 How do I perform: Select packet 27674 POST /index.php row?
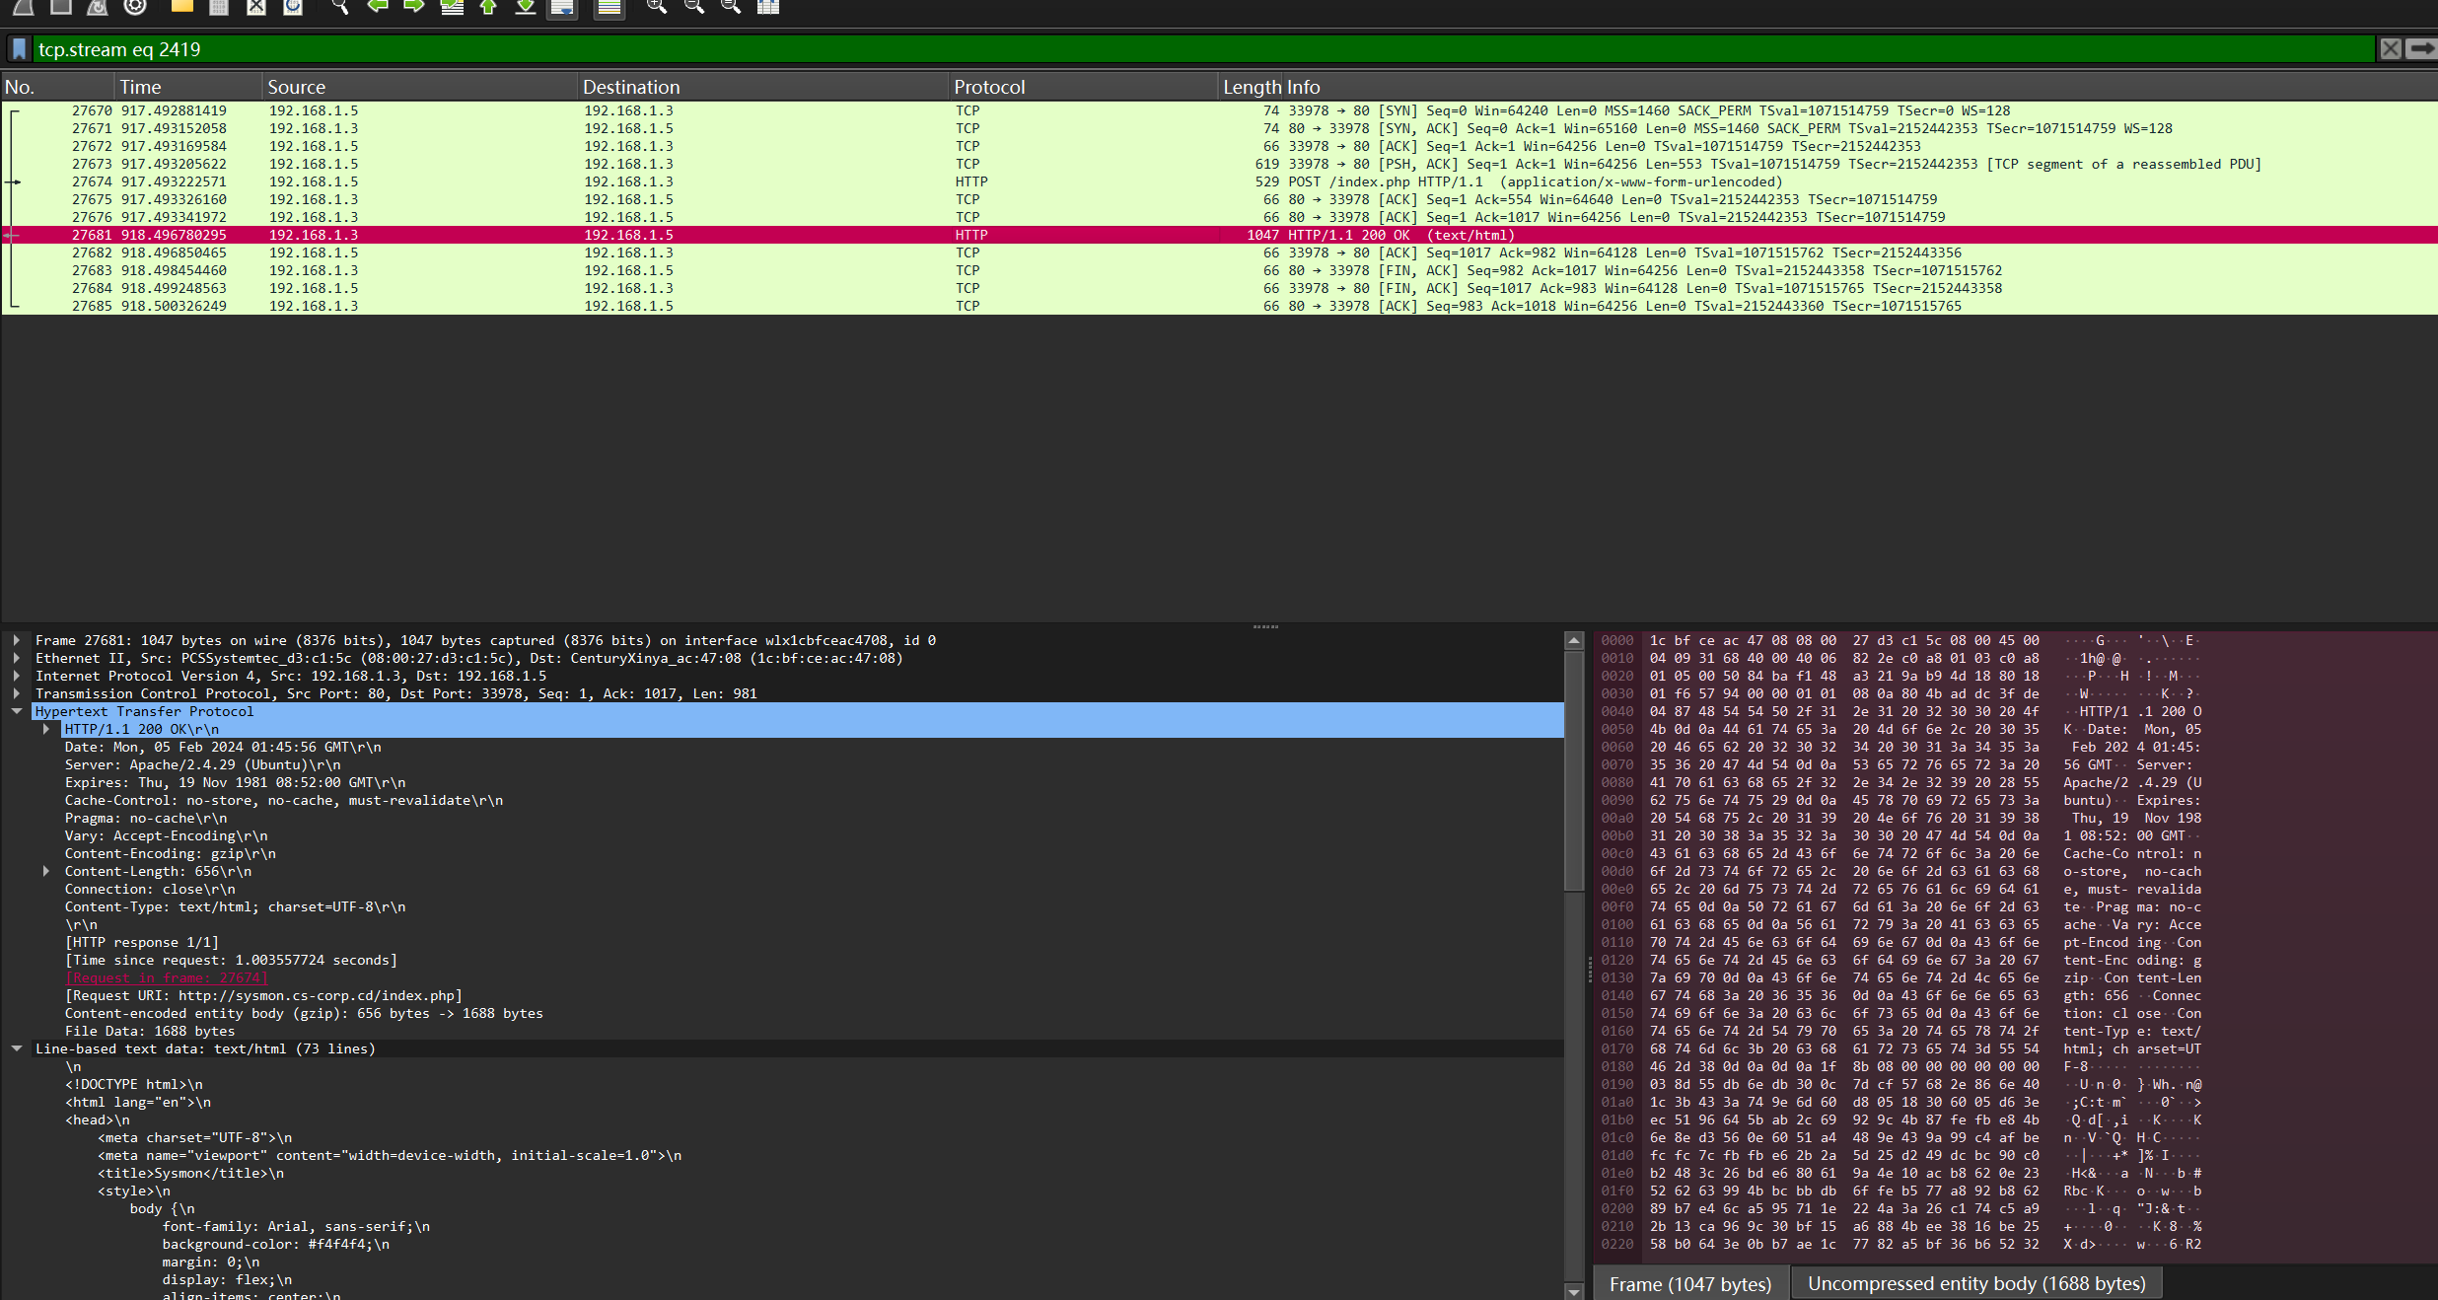pyautogui.click(x=1219, y=181)
